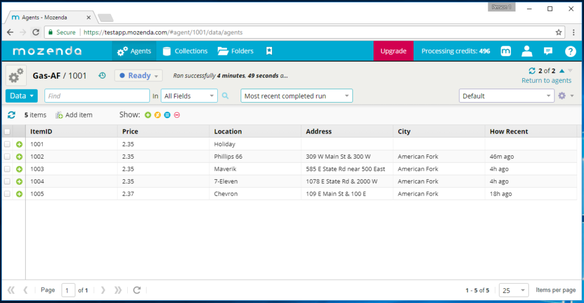Viewport: 584px width, 303px height.
Task: Open the bookmark icon in navbar
Action: point(269,51)
